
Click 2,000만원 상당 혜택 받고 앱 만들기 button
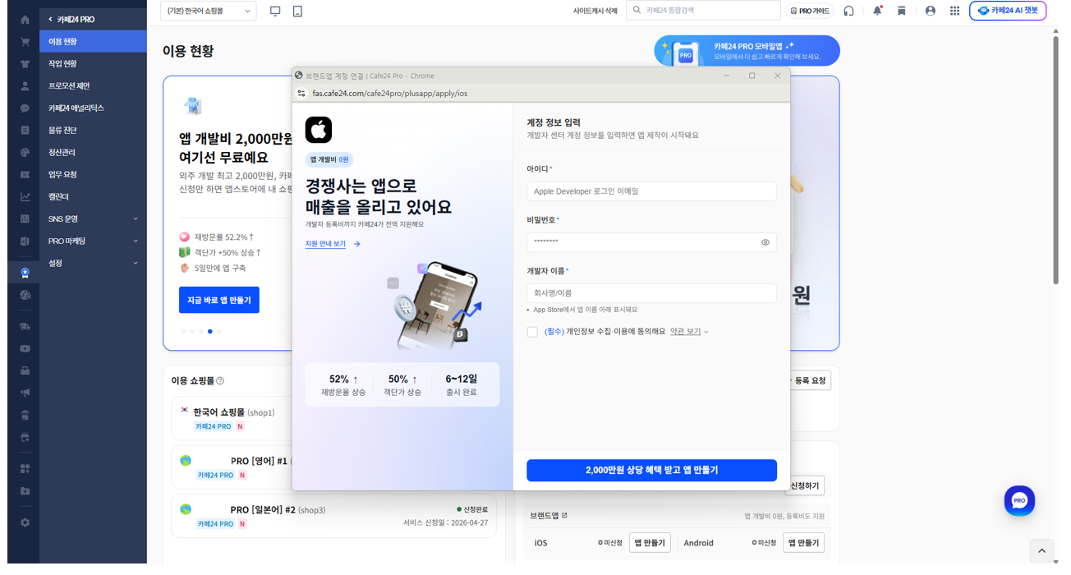click(x=651, y=470)
